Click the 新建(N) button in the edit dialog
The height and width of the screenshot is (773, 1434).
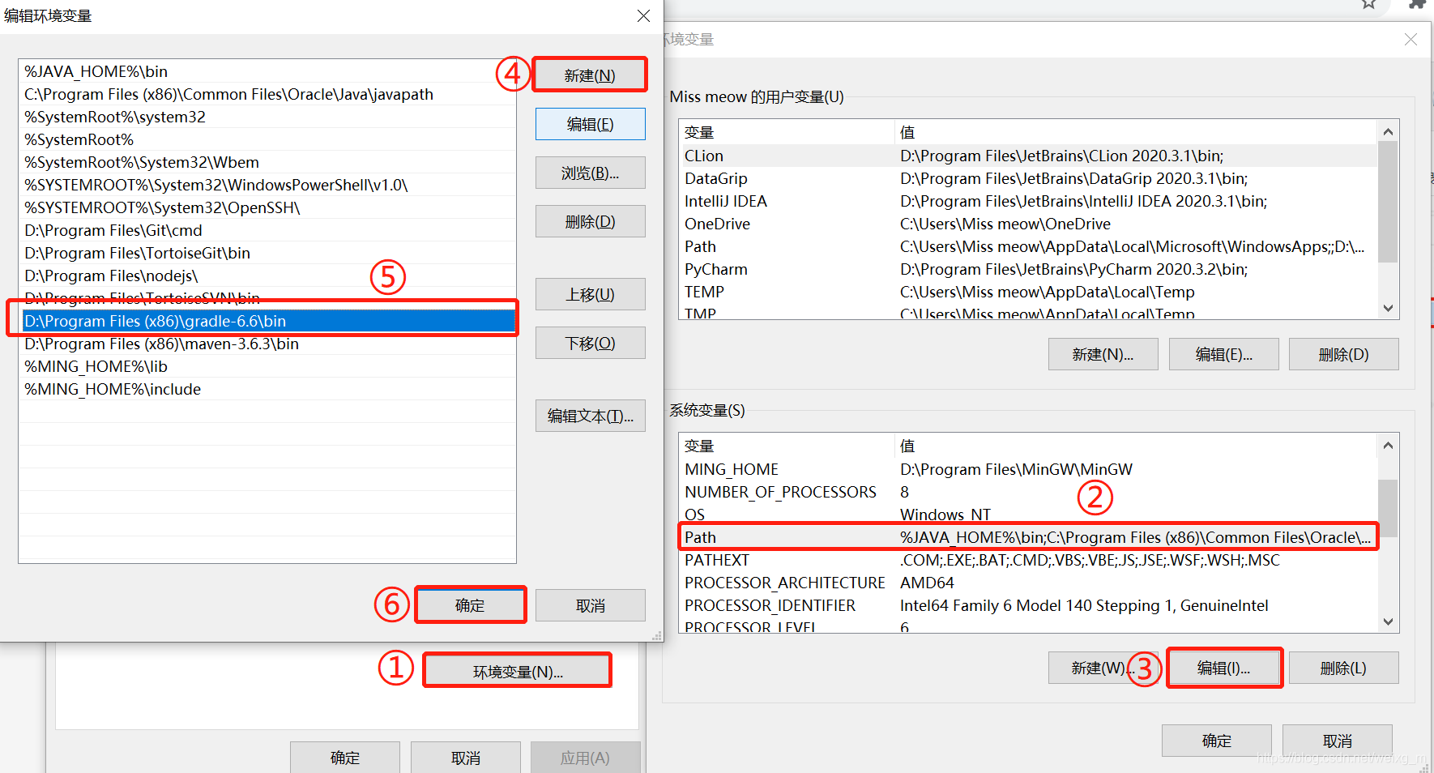point(590,75)
